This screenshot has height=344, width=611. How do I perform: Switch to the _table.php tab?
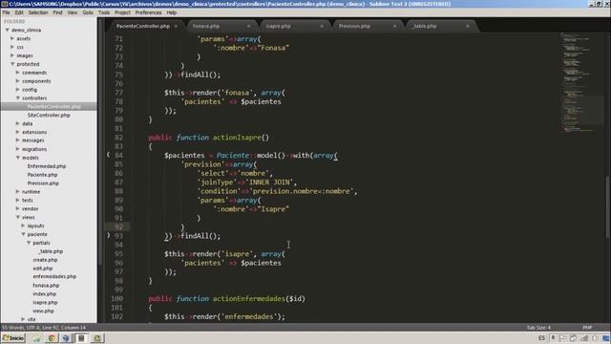point(424,26)
